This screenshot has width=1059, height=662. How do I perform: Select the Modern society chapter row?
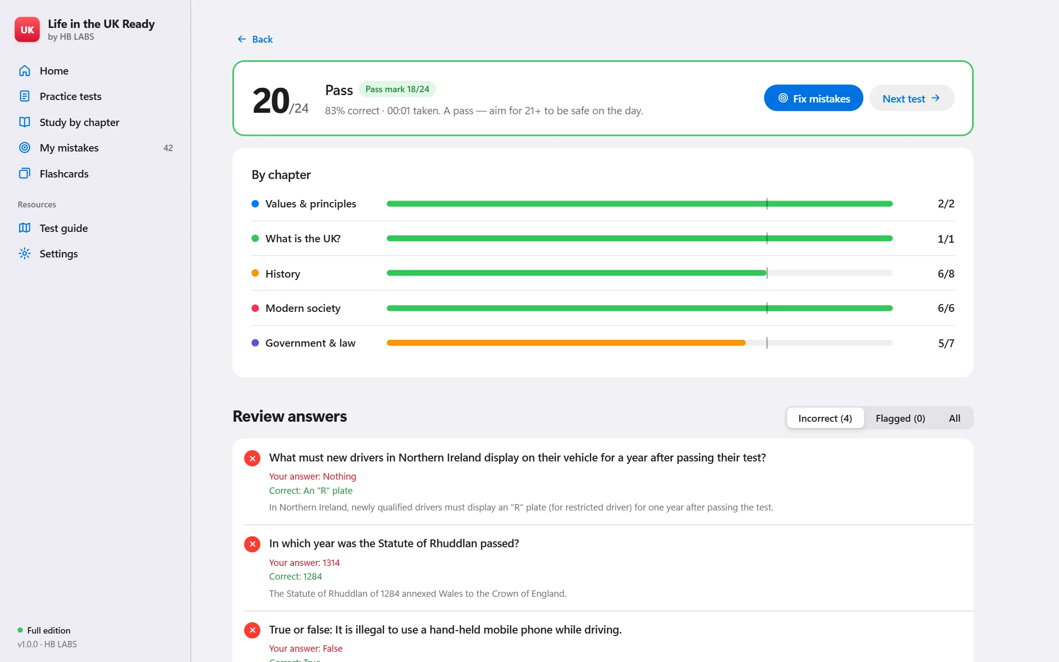point(603,308)
